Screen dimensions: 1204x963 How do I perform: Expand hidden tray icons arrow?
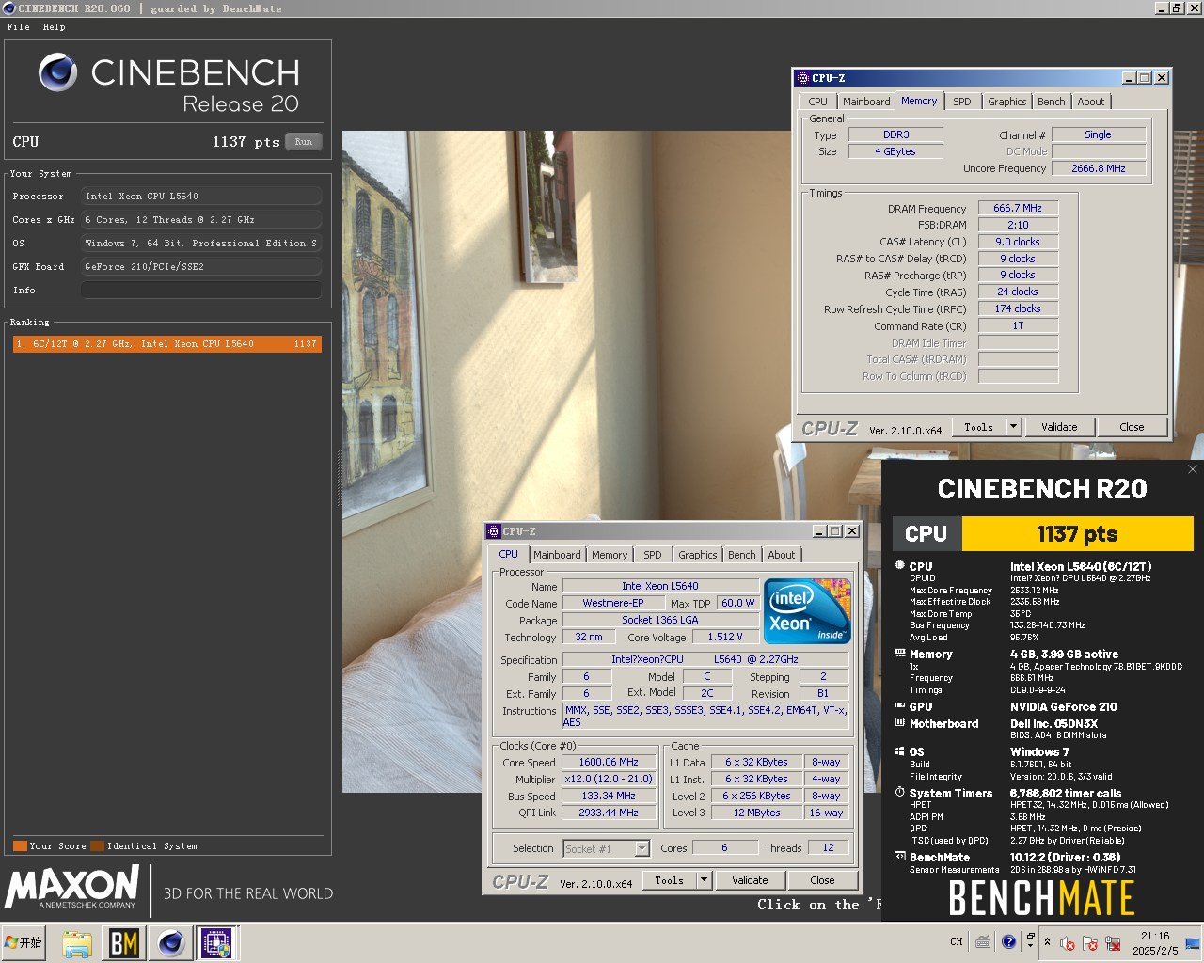1047,941
